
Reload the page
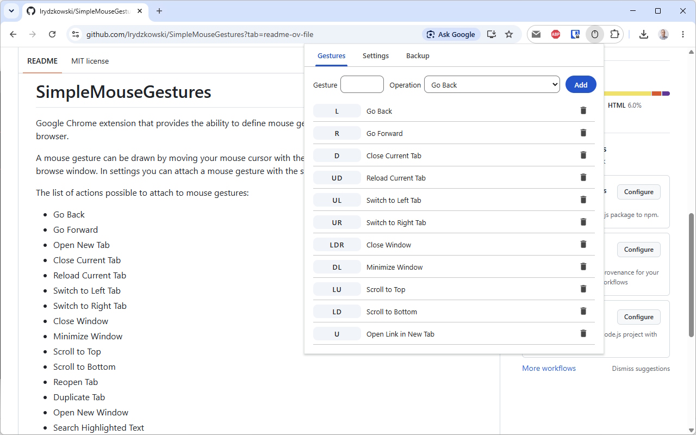52,34
